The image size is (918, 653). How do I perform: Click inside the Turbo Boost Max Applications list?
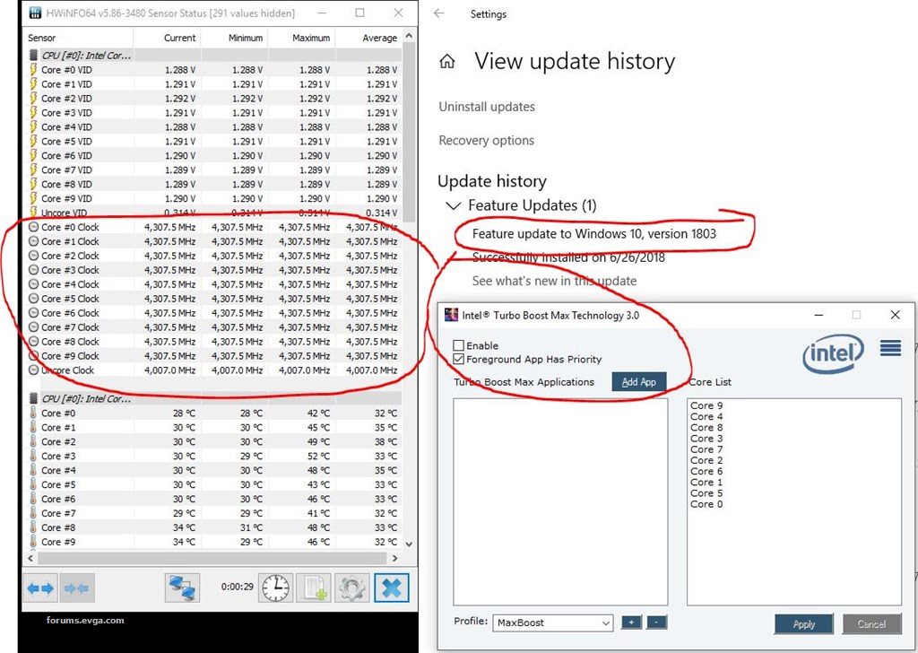[x=560, y=502]
